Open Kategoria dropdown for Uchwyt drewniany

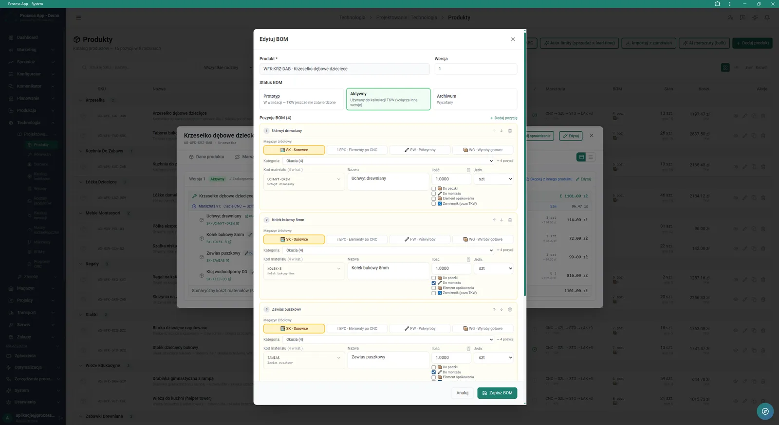click(x=389, y=161)
